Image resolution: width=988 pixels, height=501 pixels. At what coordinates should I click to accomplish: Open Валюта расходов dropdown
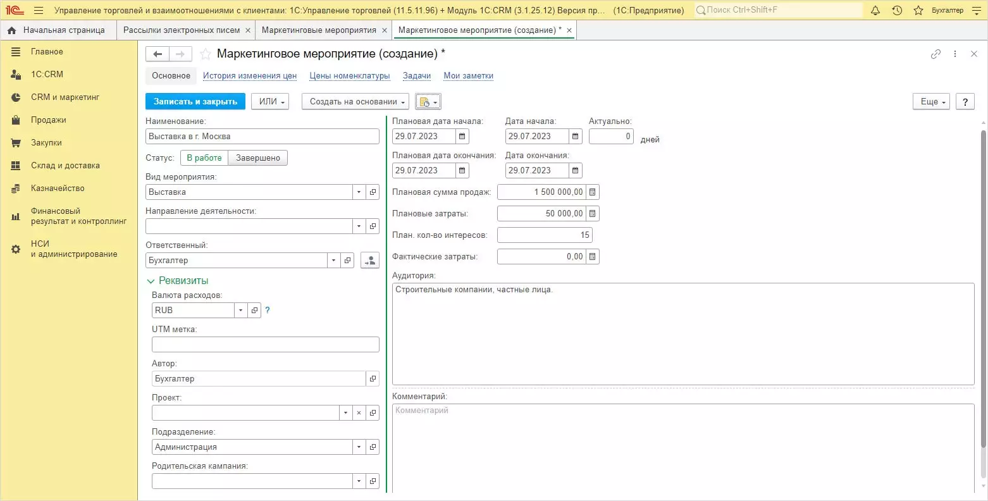[240, 310]
